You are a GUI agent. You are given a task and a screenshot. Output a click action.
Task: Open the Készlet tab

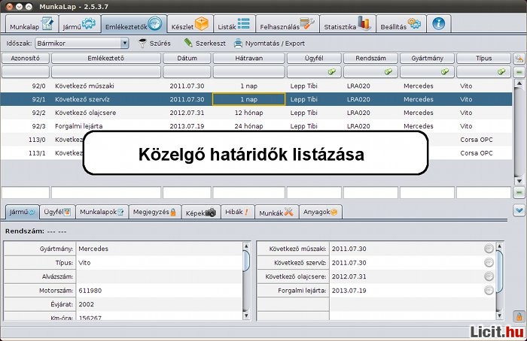190,24
